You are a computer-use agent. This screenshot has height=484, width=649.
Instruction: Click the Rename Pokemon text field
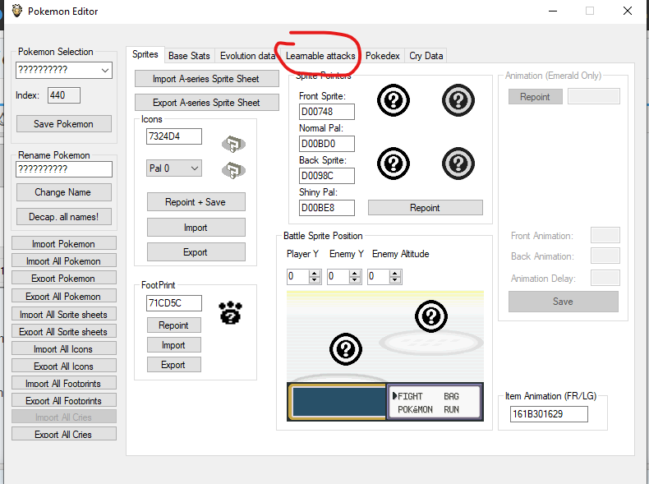click(x=64, y=169)
